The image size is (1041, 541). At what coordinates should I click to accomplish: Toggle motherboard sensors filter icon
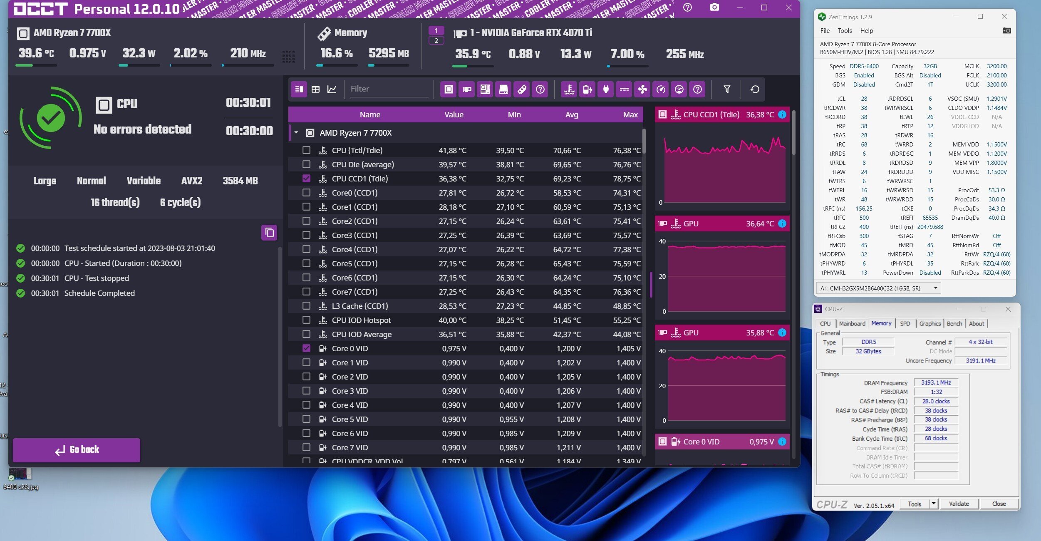point(485,89)
